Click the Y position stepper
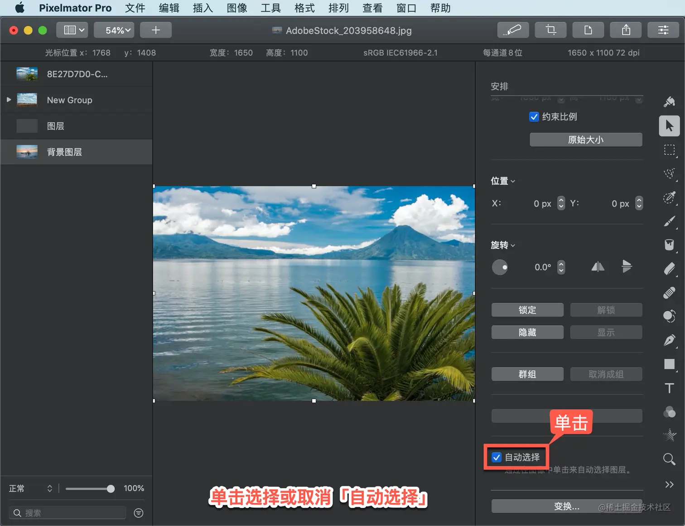The height and width of the screenshot is (526, 685). pyautogui.click(x=639, y=203)
